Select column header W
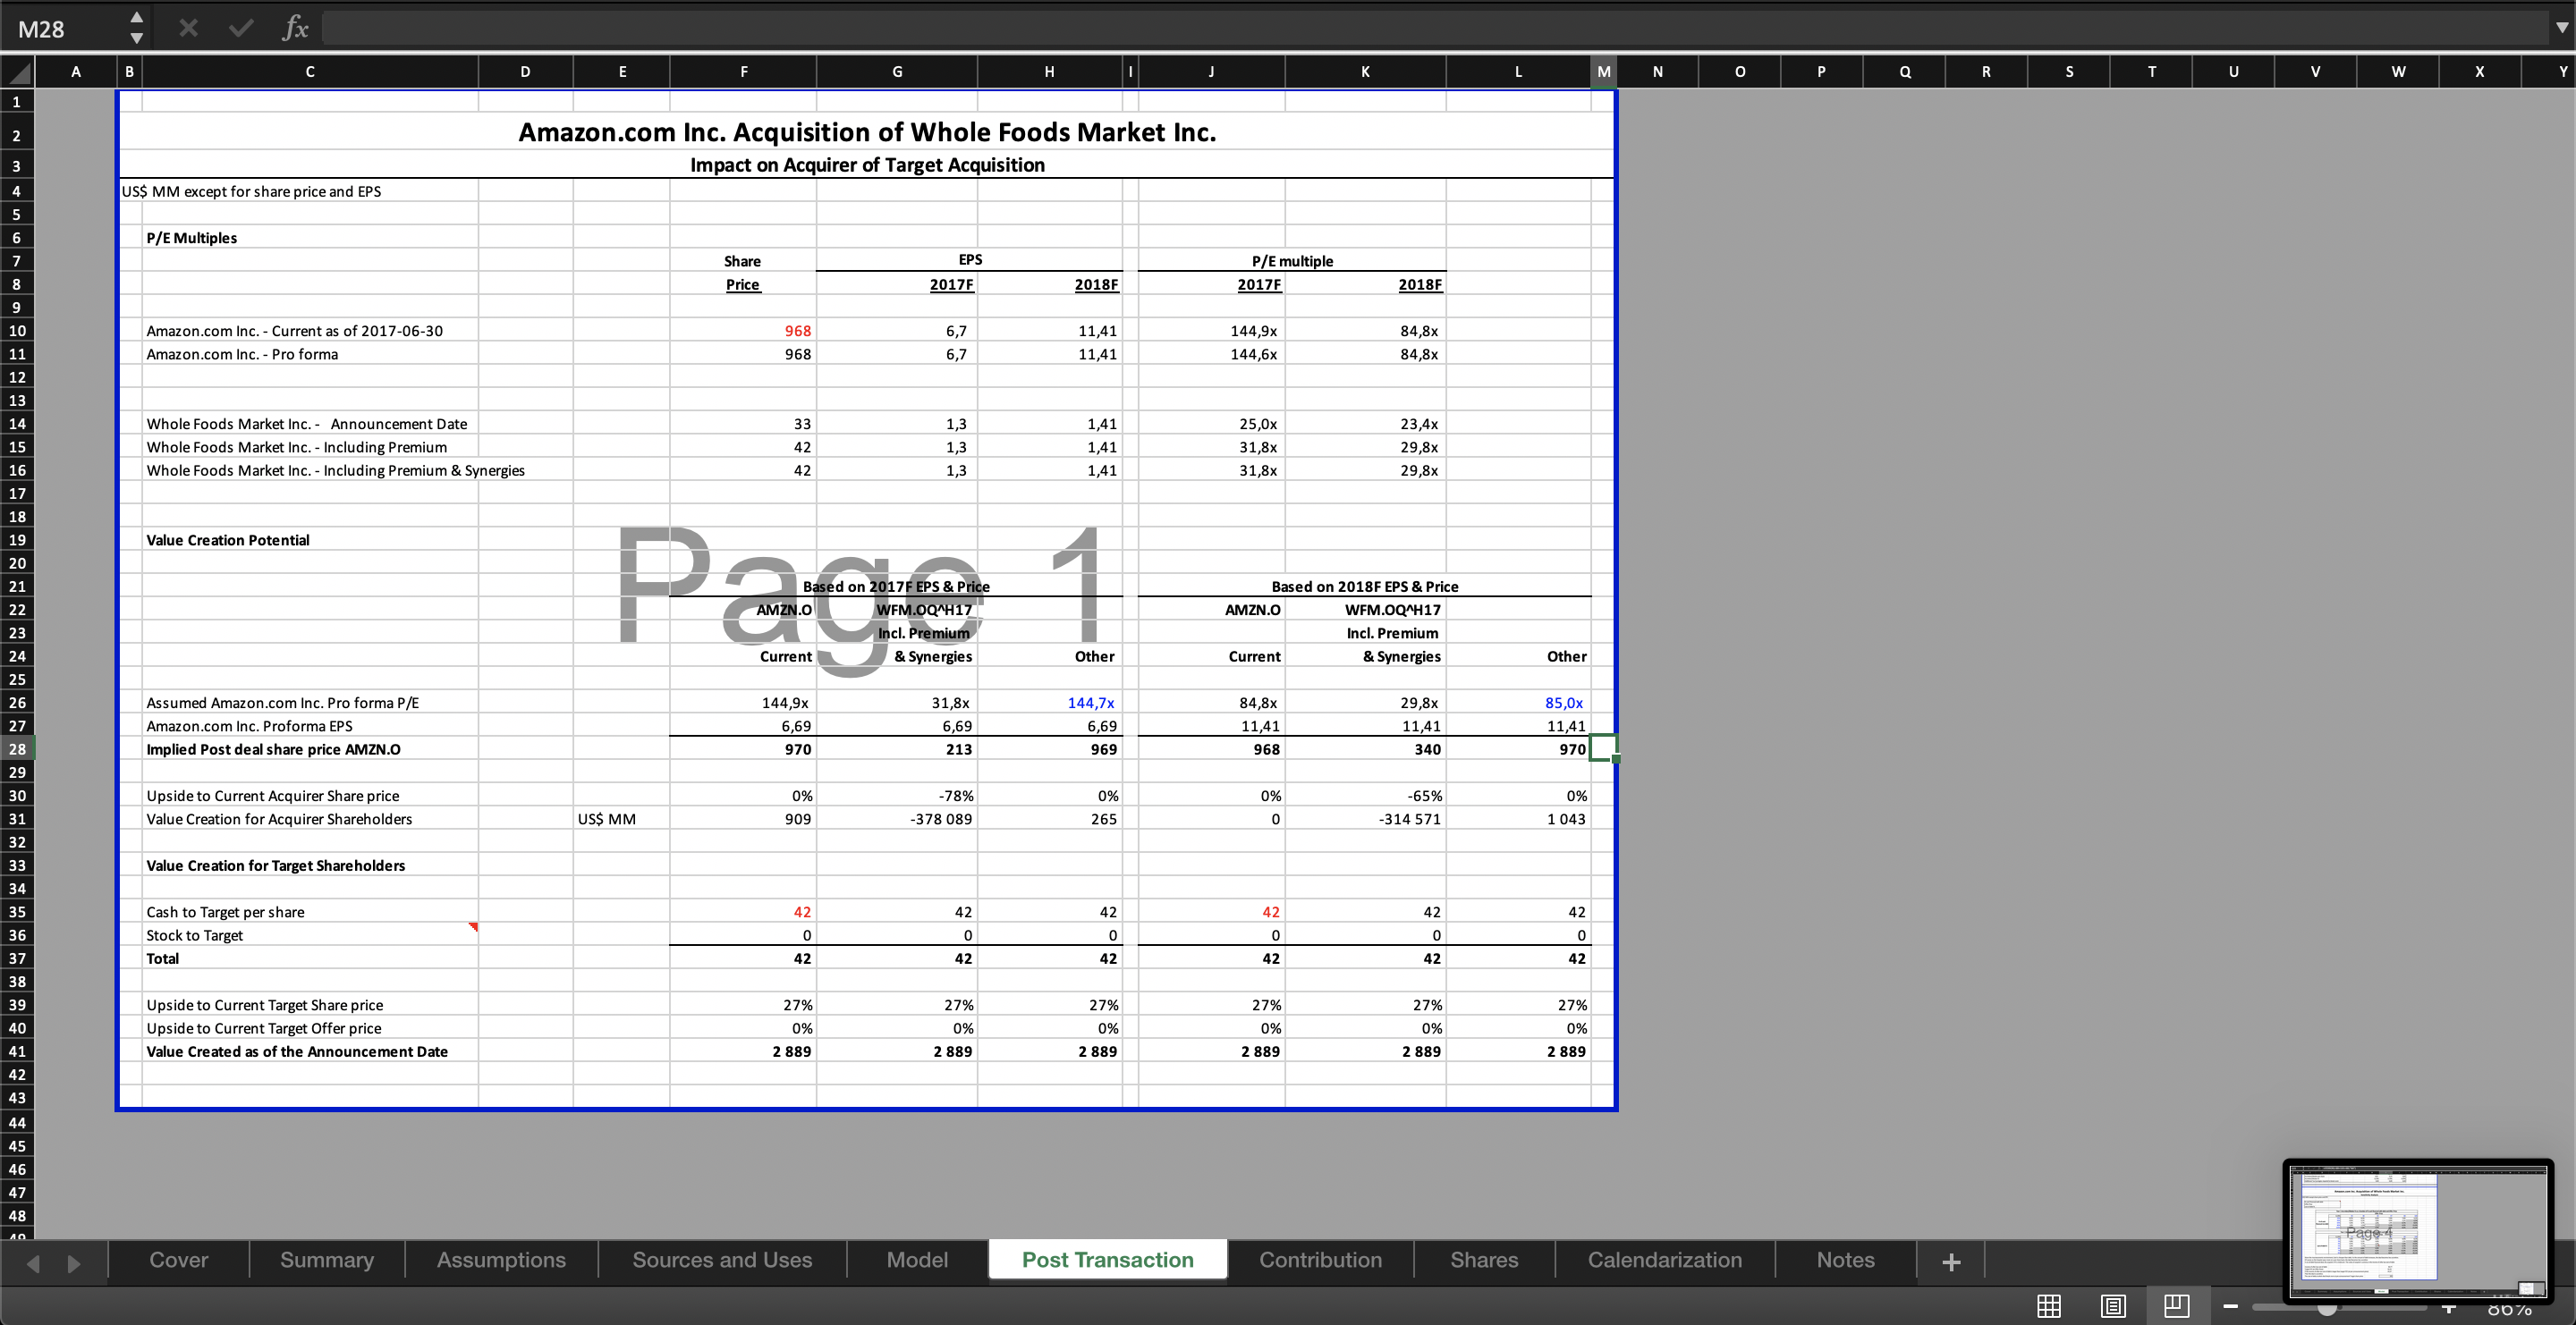This screenshot has width=2576, height=1325. point(2397,71)
